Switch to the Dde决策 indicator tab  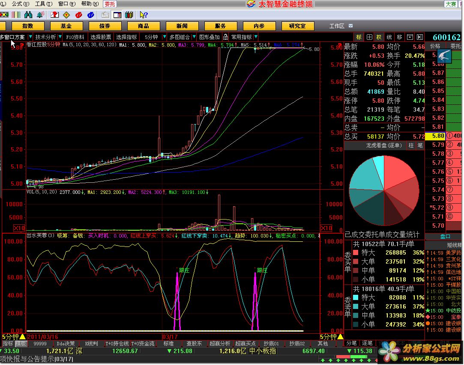coord(66,344)
